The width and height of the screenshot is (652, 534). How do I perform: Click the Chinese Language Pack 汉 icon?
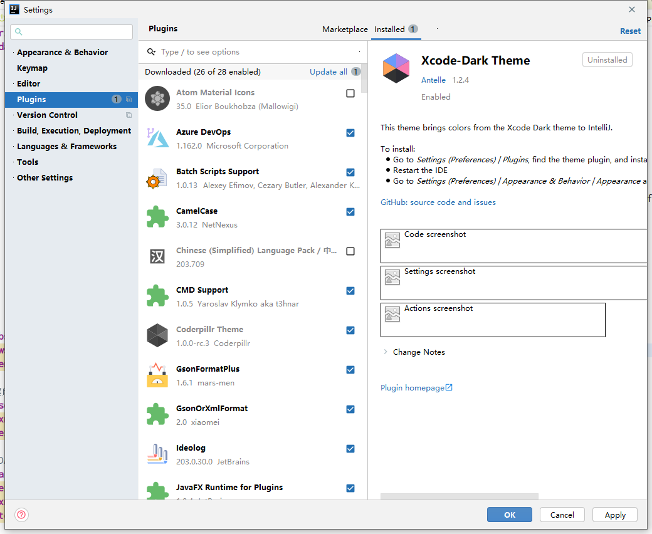[157, 256]
